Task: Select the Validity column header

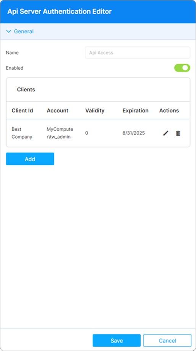Action: [x=95, y=110]
